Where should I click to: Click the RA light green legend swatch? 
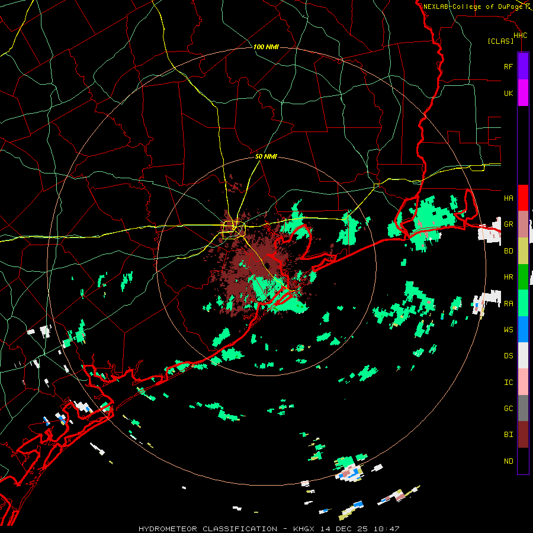[523, 303]
